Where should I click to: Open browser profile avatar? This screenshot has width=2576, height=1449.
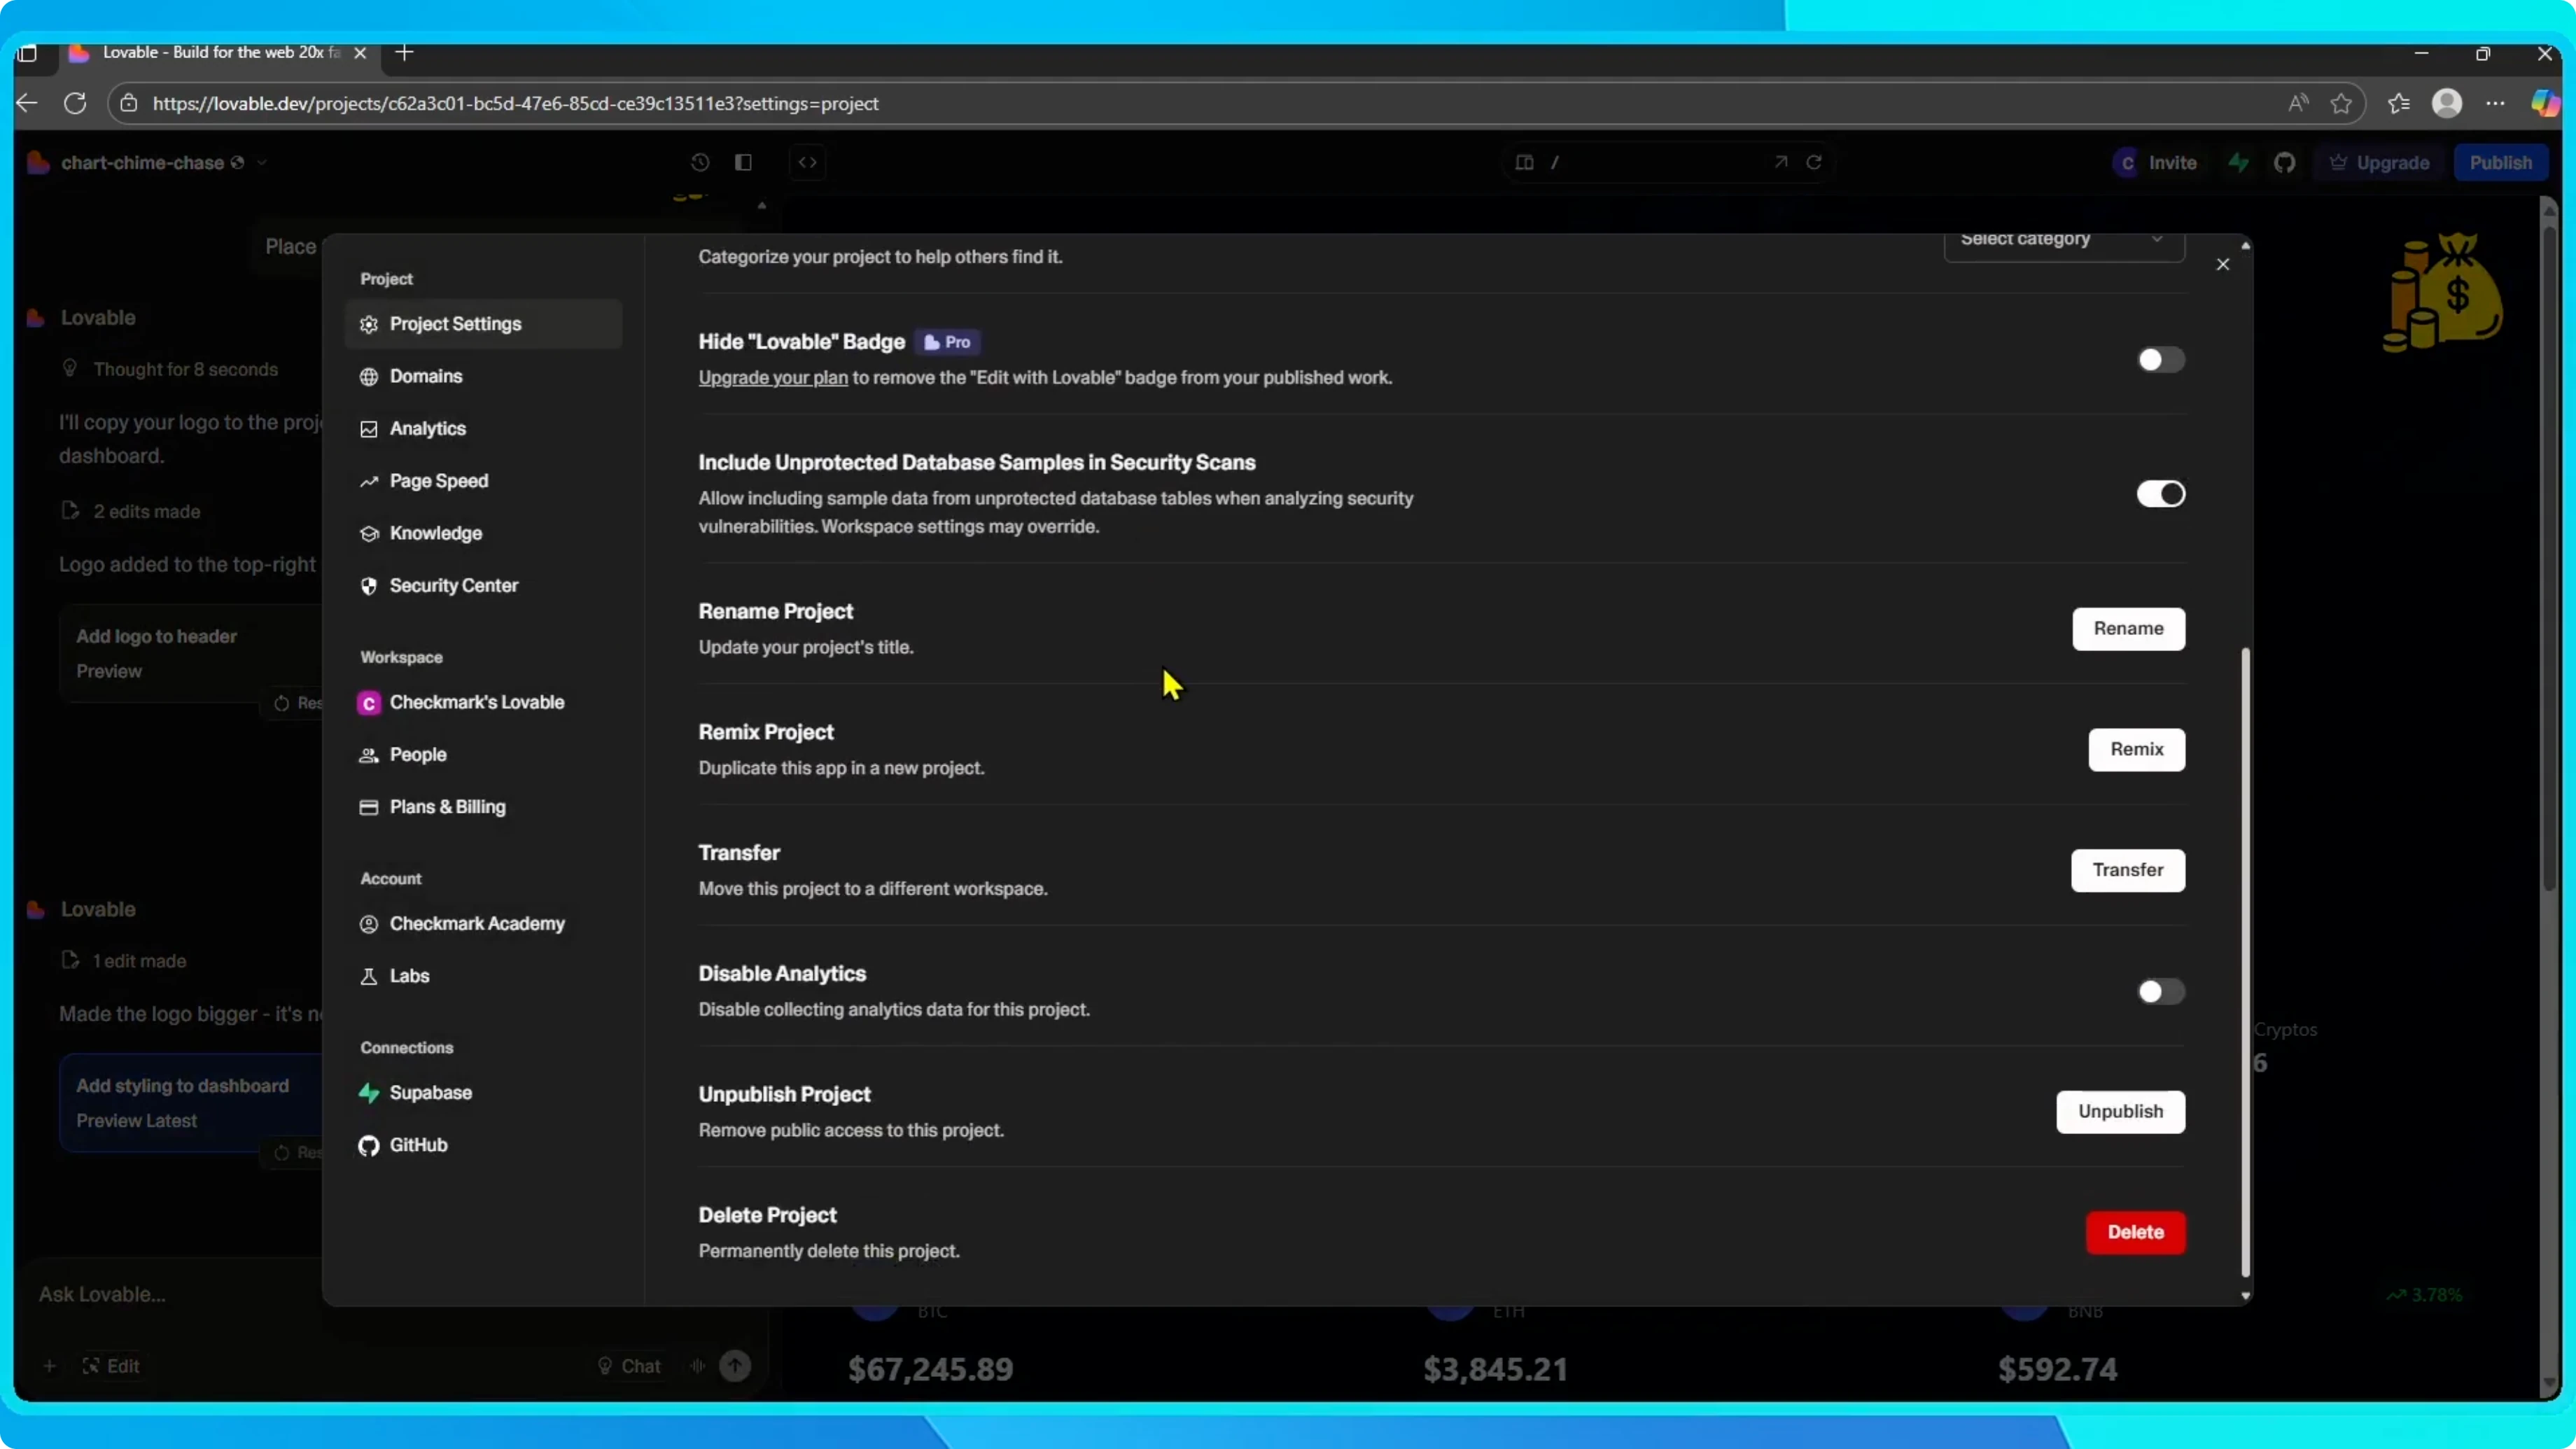[2447, 103]
